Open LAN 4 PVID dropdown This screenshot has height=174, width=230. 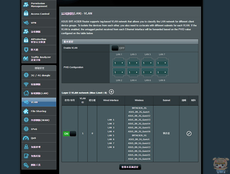point(133,73)
